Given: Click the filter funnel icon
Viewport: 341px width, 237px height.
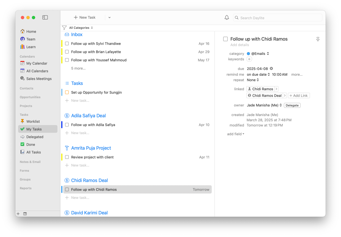Looking at the screenshot, I should coord(64,28).
